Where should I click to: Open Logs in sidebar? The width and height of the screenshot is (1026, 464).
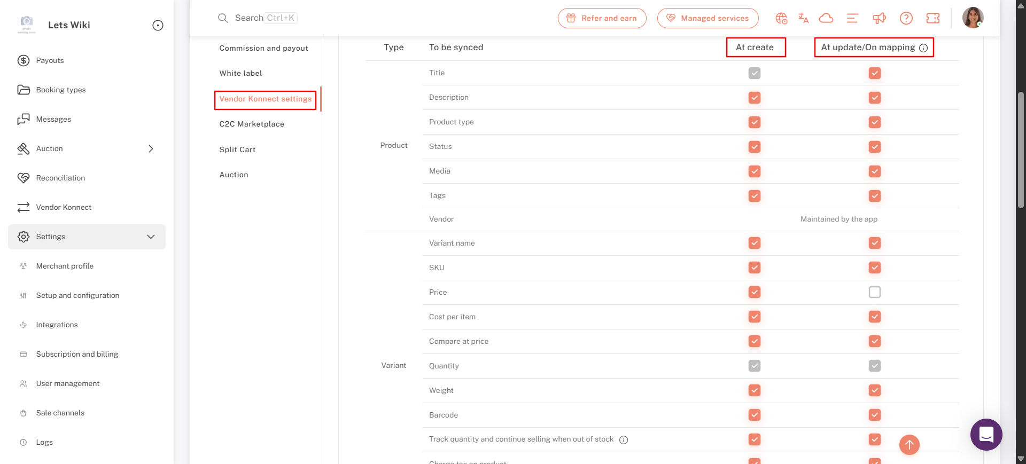tap(44, 442)
